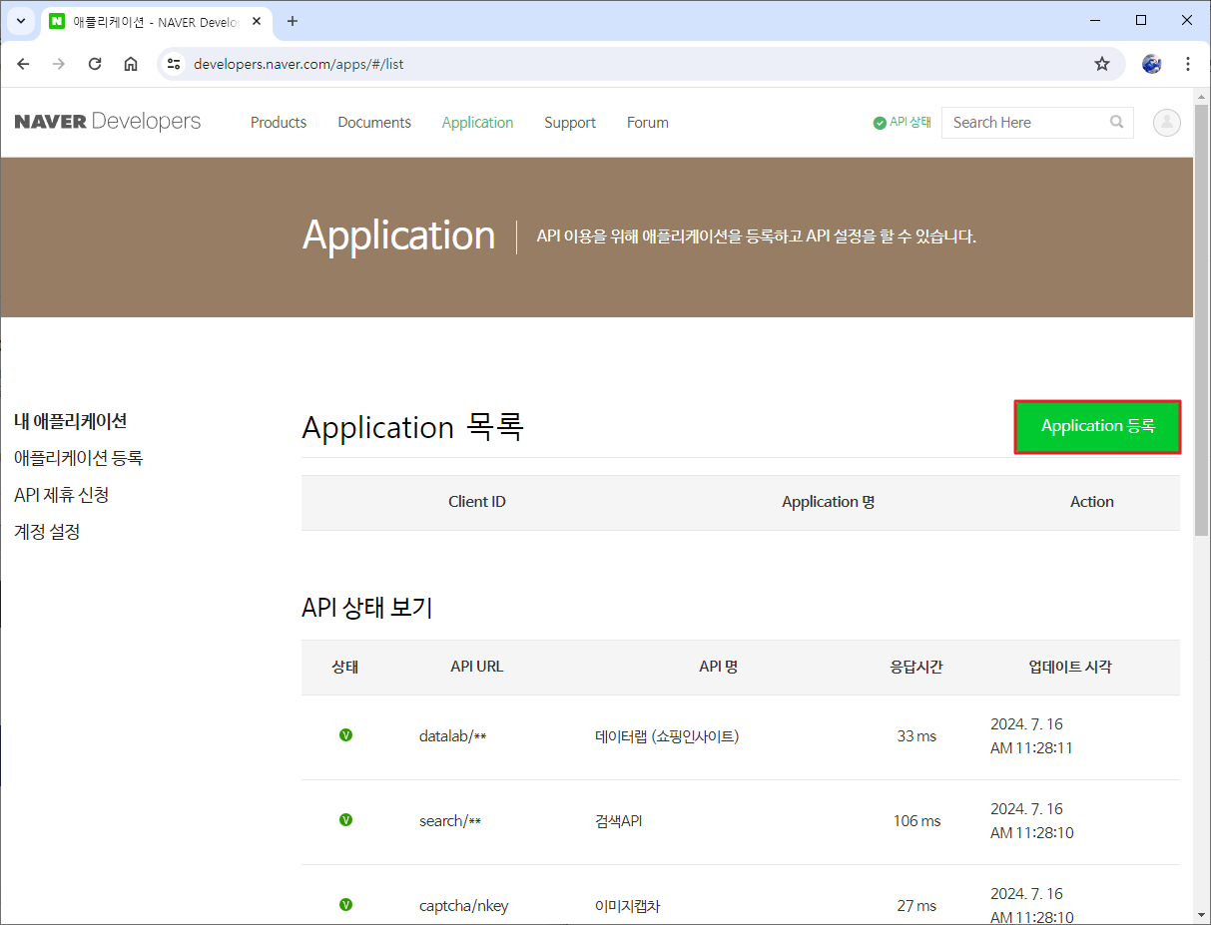Click the 33 ms response time
The height and width of the screenshot is (925, 1211).
point(916,736)
